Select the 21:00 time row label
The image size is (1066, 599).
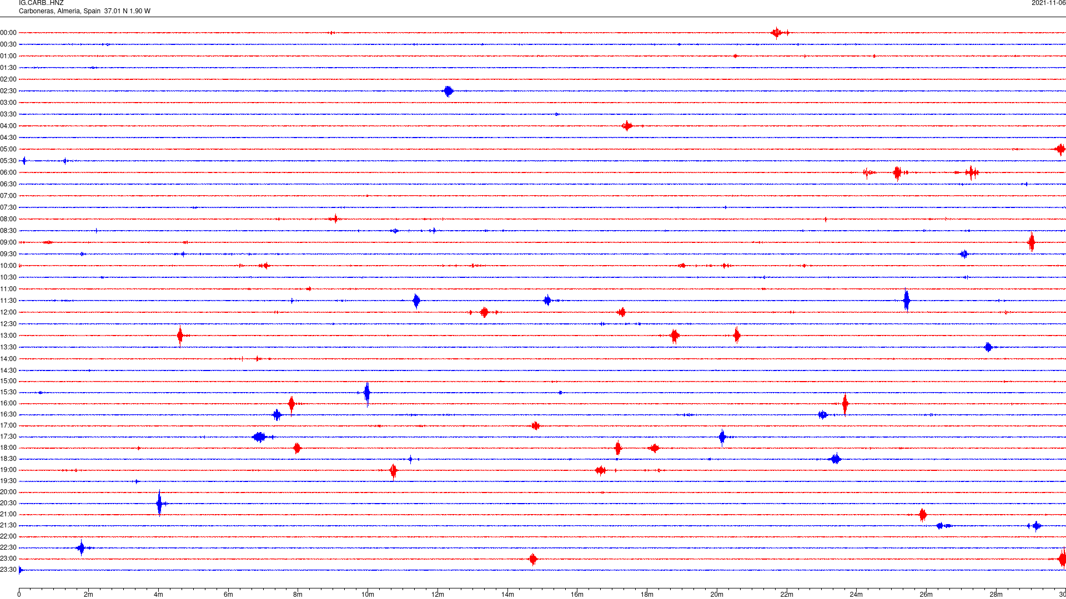(8, 514)
